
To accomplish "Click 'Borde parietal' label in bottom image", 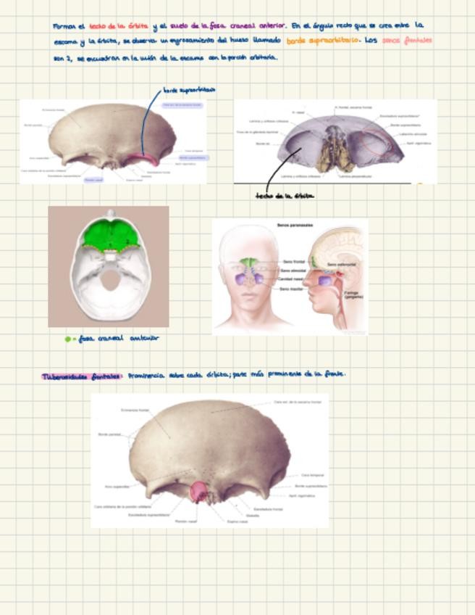I will tap(109, 434).
